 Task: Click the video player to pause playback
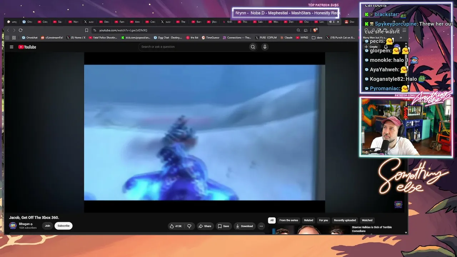205,132
